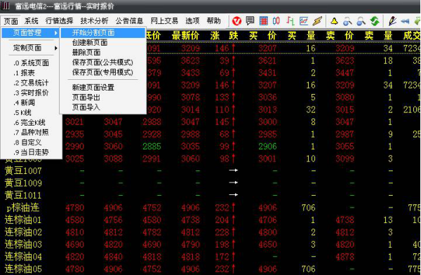Open the speech bubble message icon
Viewport: 421px width, 275px height.
[x=250, y=20]
